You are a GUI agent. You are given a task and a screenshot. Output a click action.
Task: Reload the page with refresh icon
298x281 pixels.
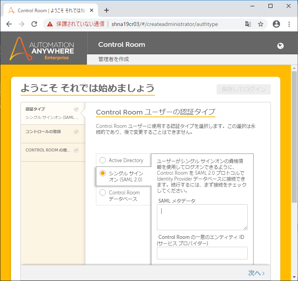coord(34,24)
